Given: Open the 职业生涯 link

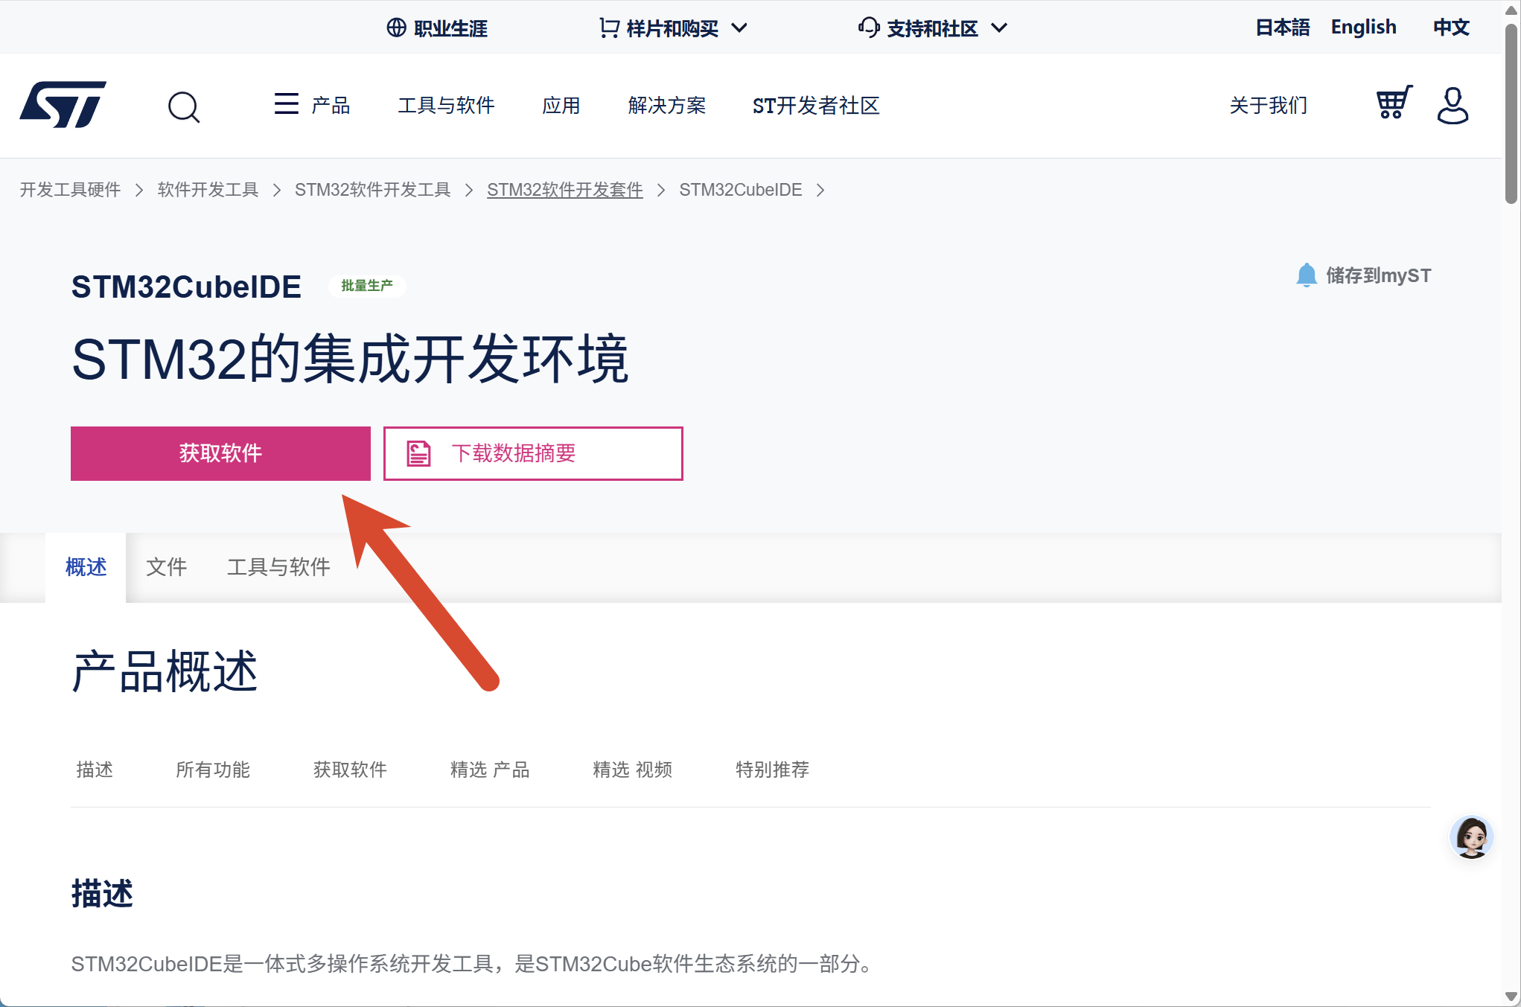Looking at the screenshot, I should tap(450, 28).
